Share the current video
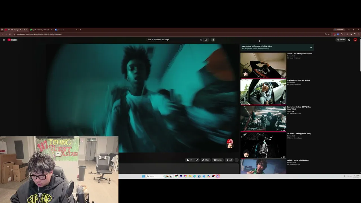The width and height of the screenshot is (361, 203). click(206, 160)
